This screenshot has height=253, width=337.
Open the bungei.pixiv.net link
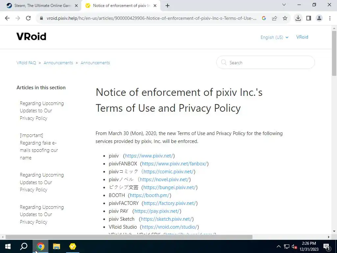tap(169, 187)
